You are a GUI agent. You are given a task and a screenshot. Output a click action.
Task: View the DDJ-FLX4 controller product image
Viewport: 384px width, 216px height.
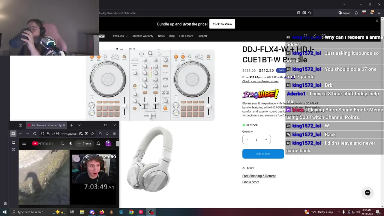click(150, 85)
